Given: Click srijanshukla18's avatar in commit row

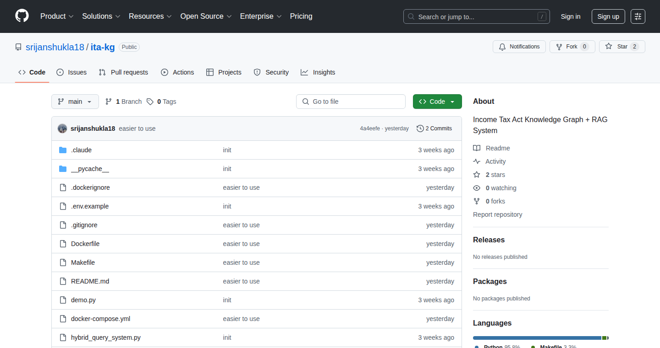Looking at the screenshot, I should tap(62, 128).
